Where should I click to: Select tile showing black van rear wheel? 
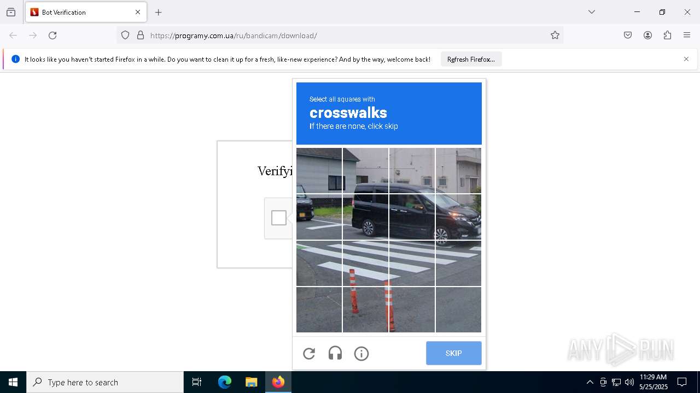pos(365,217)
